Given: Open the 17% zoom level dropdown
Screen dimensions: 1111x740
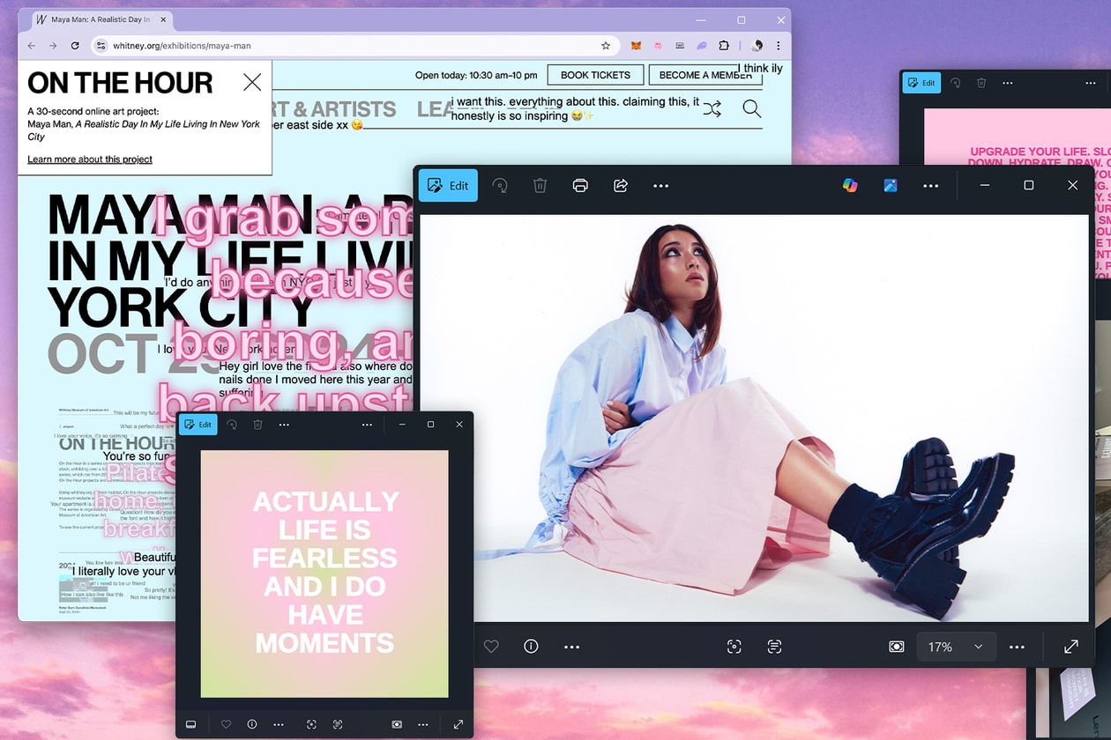Looking at the screenshot, I should click(x=956, y=647).
